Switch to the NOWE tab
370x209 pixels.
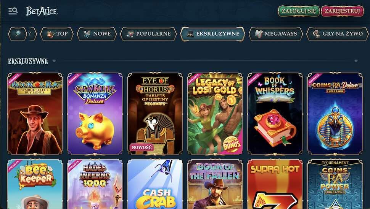point(97,34)
